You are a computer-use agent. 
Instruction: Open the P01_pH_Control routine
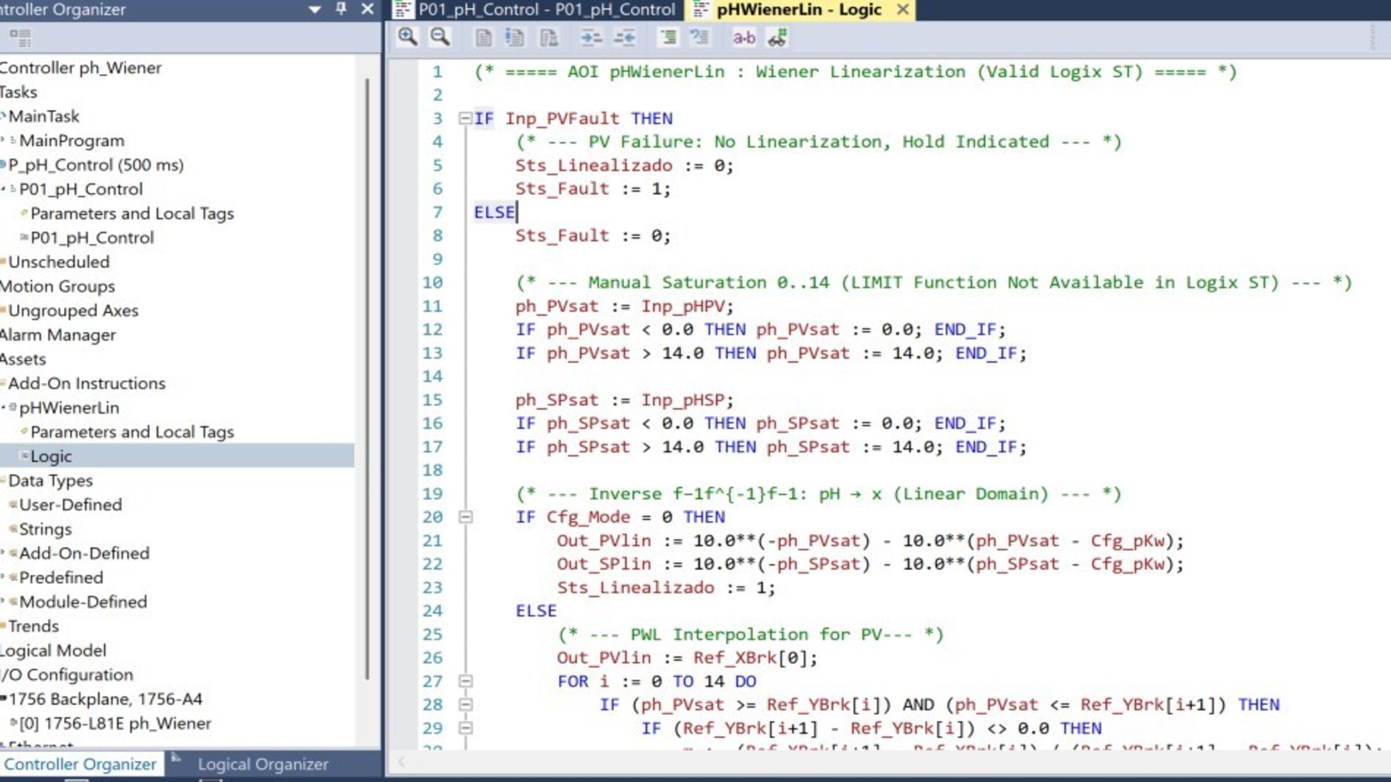click(x=92, y=238)
